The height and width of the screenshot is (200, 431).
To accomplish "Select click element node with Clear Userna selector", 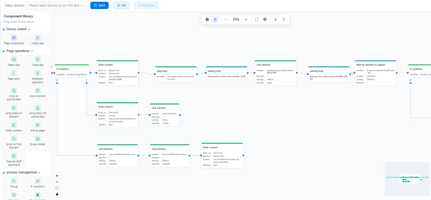I will coord(170,156).
